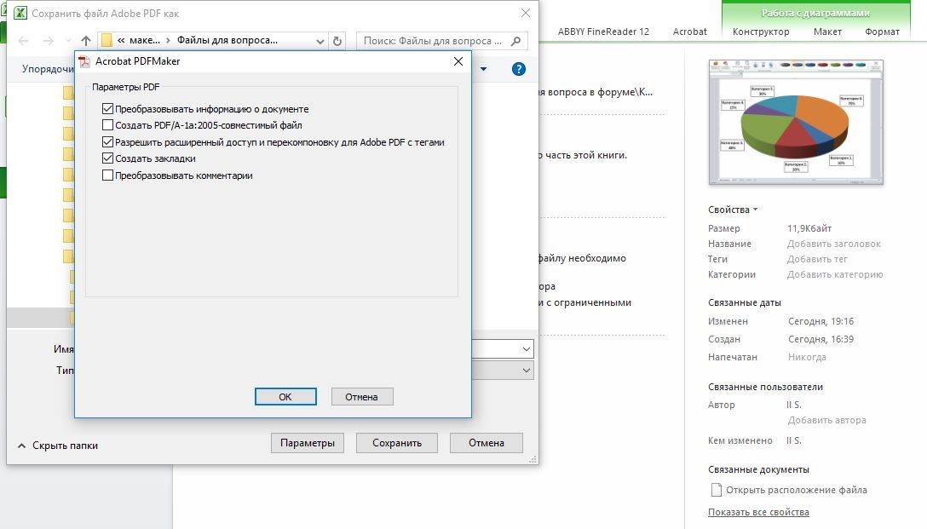Viewport: 927px width, 529px height.
Task: Click 'Файлы для вопроса...' breadcrumb segment
Action: tap(227, 41)
